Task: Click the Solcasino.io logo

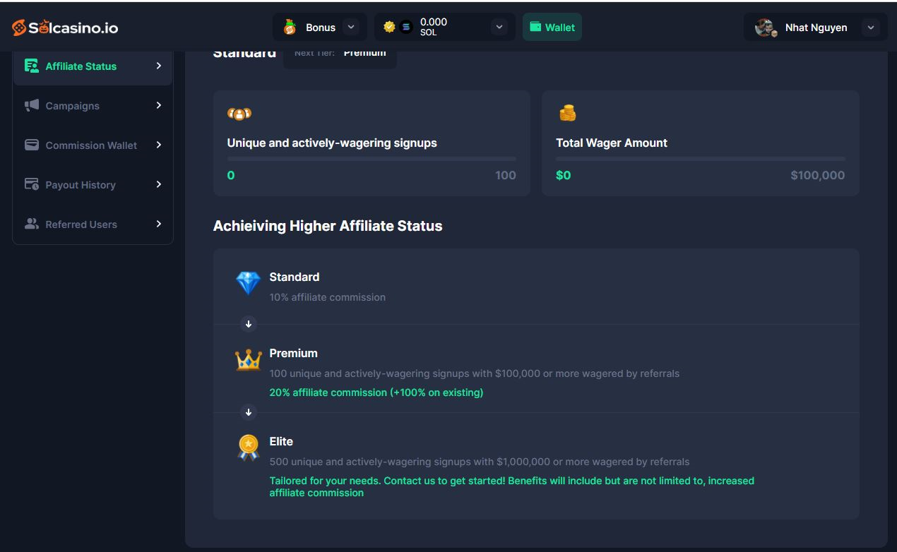Action: [65, 28]
